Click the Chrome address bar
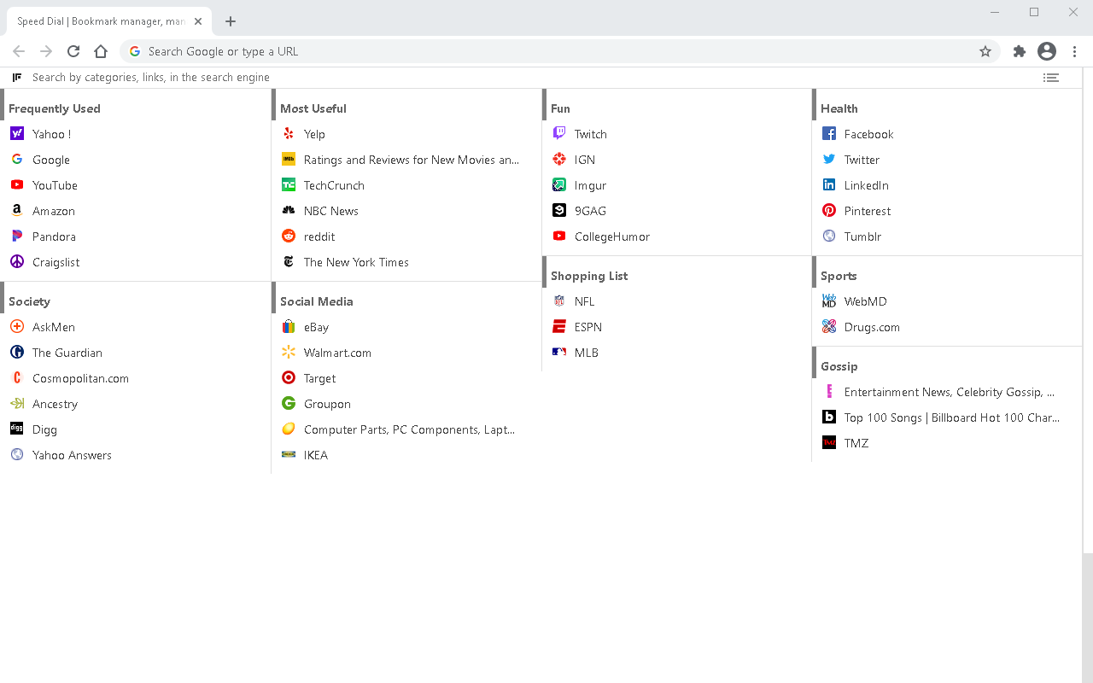1093x683 pixels. (546, 51)
